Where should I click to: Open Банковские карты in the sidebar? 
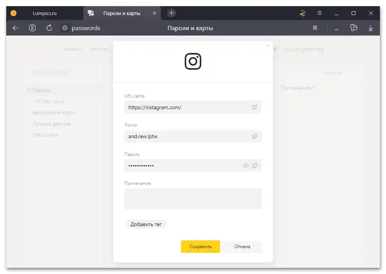54,113
